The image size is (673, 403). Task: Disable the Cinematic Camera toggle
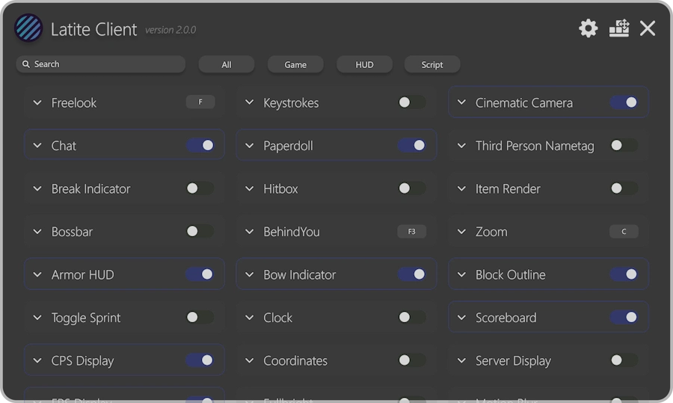click(624, 102)
